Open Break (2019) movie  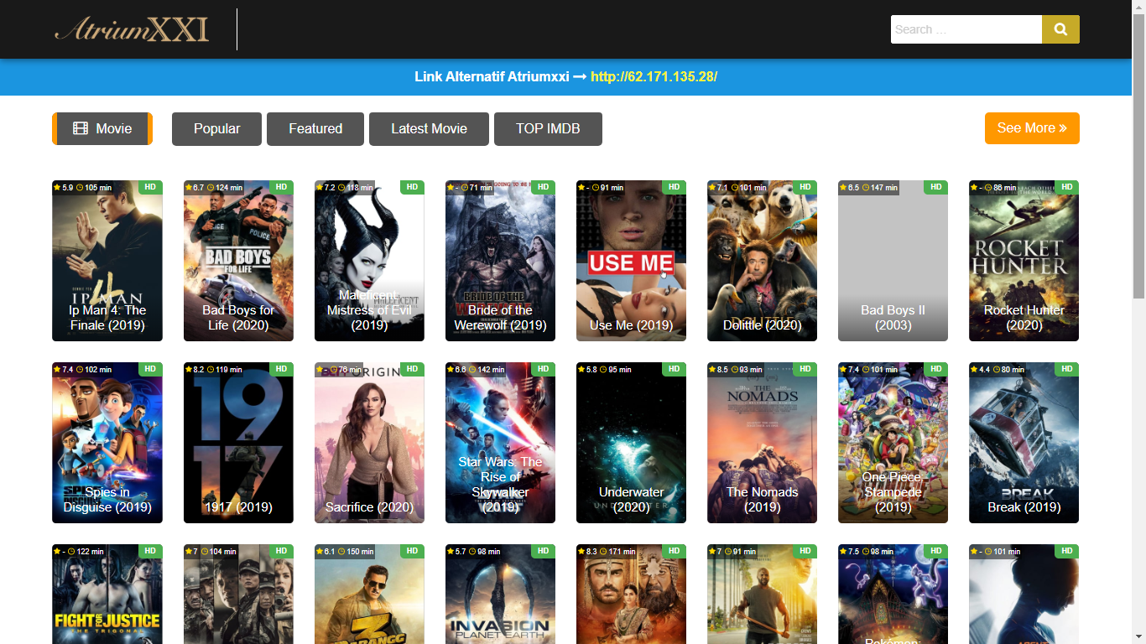1024,443
